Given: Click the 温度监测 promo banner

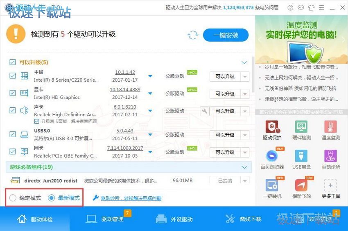Looking at the screenshot, I should tap(301, 40).
